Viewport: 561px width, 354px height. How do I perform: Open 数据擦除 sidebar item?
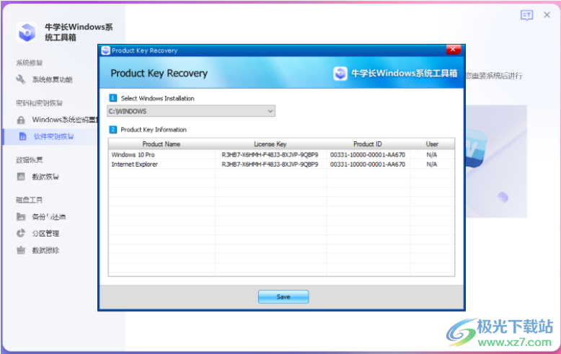[x=45, y=250]
